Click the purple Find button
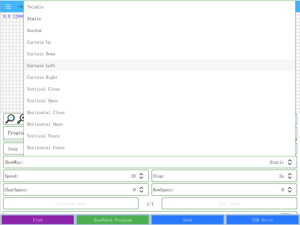 tap(38, 220)
